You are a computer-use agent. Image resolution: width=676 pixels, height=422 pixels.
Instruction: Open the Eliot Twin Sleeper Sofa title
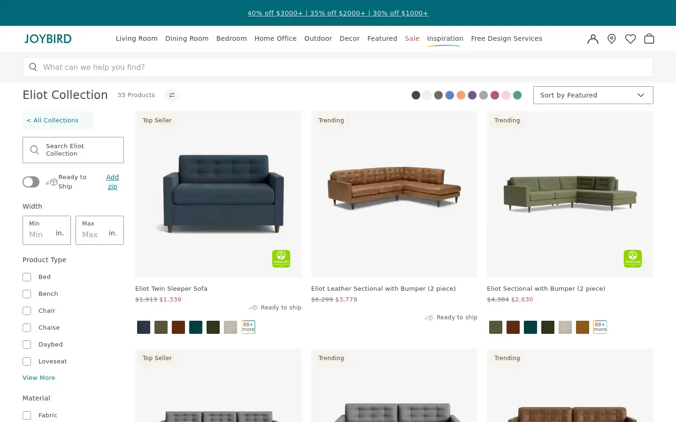(171, 289)
